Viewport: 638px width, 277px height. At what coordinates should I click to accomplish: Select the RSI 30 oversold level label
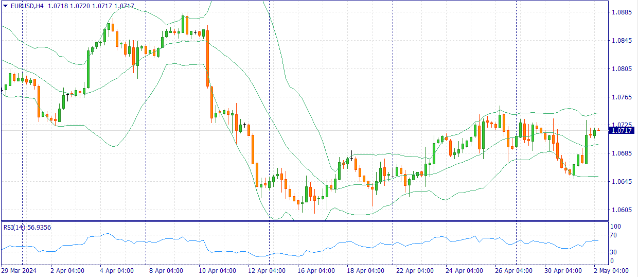pos(613,252)
